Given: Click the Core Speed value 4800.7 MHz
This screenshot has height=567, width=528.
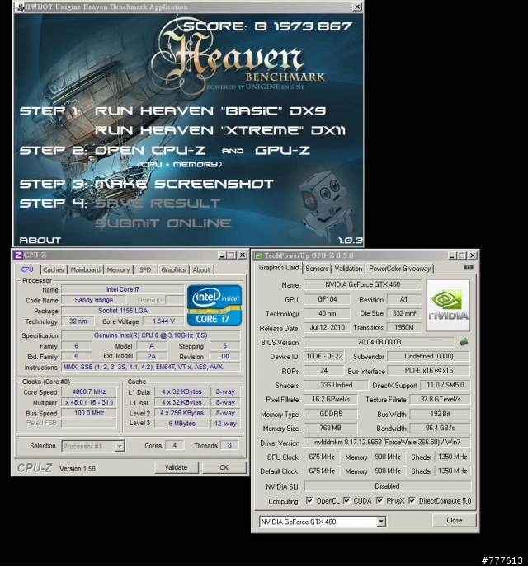Looking at the screenshot, I should (89, 391).
